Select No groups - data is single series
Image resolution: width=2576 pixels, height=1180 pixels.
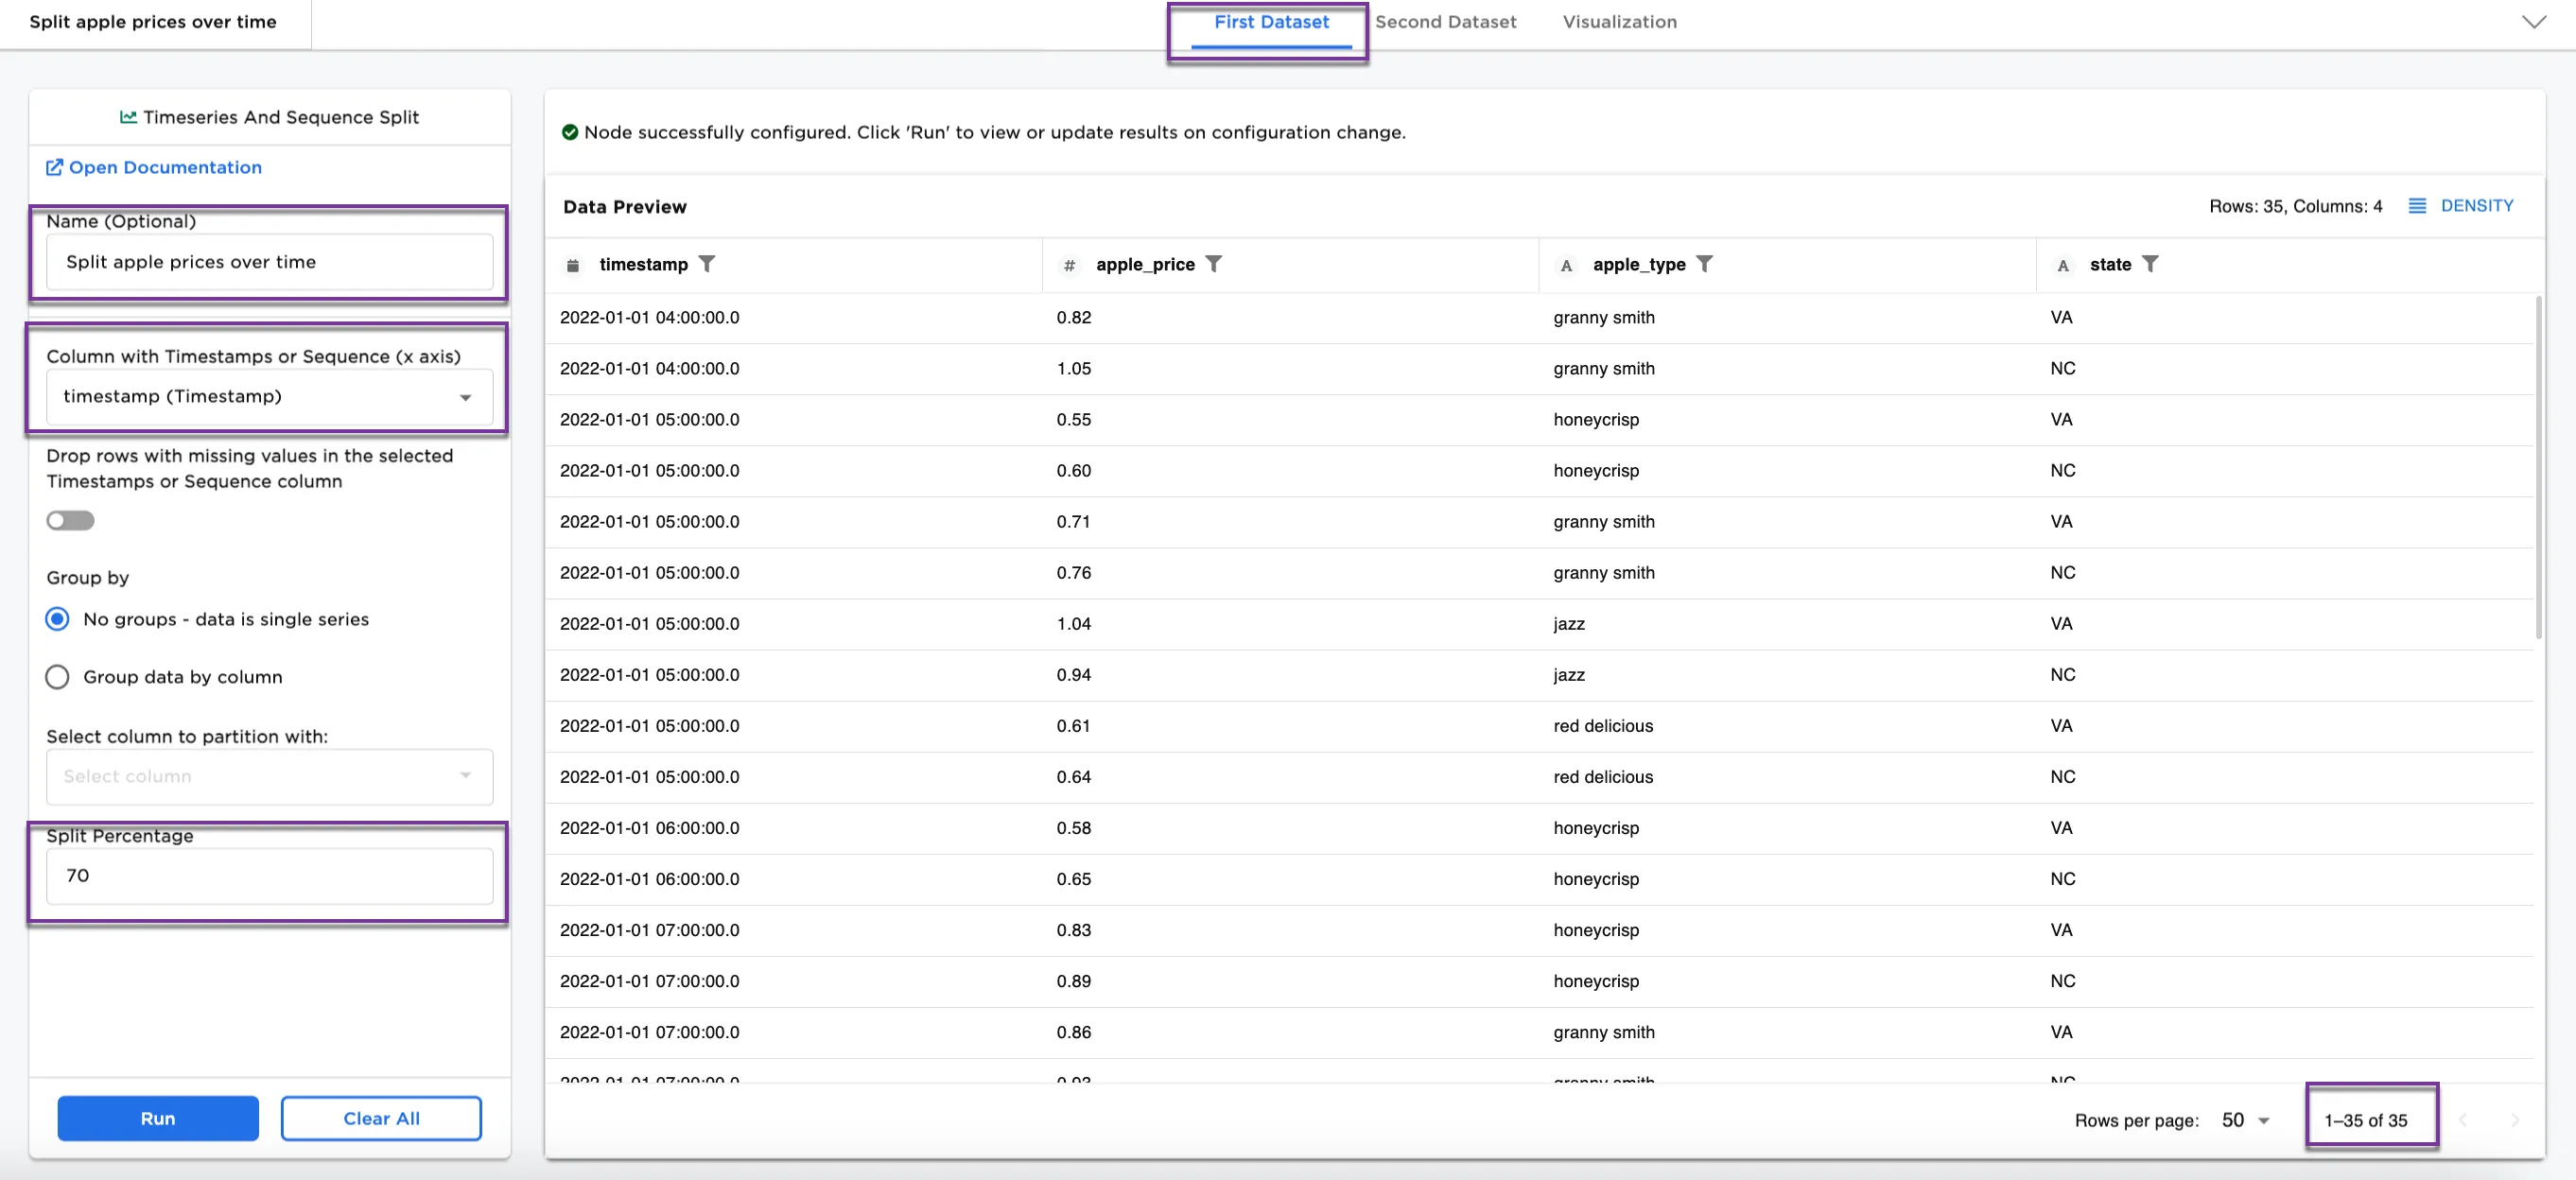(58, 619)
